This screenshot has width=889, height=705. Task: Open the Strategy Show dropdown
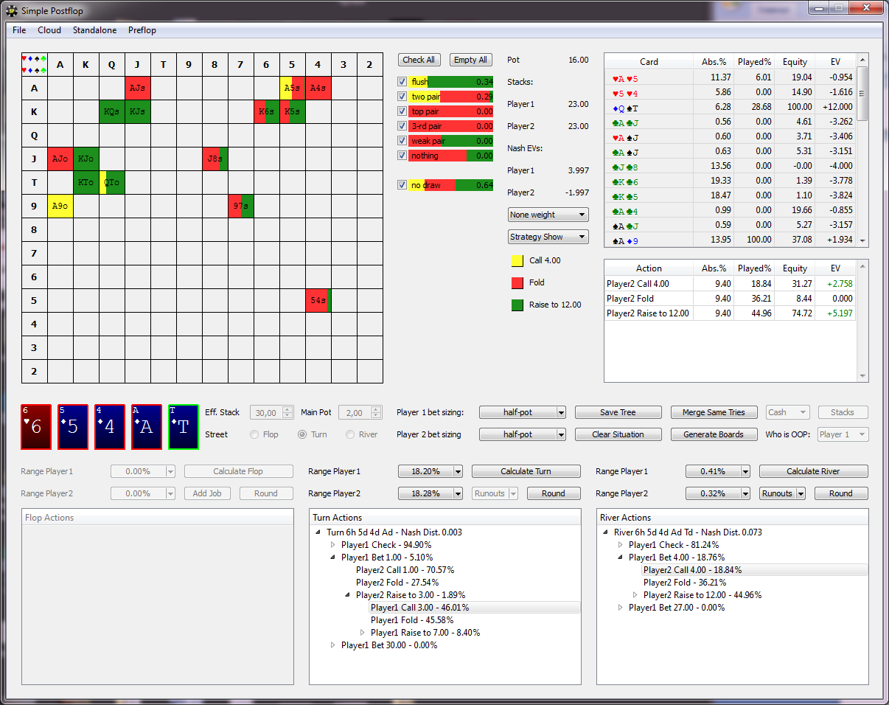548,237
